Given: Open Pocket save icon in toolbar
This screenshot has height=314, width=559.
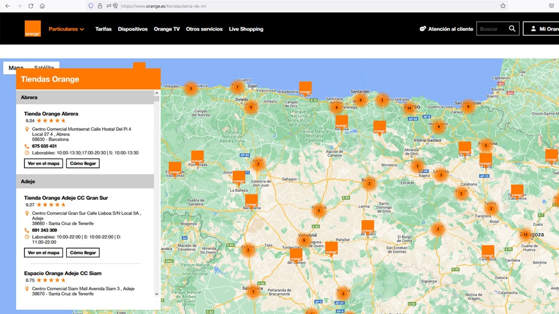Looking at the screenshot, I should point(552,6).
